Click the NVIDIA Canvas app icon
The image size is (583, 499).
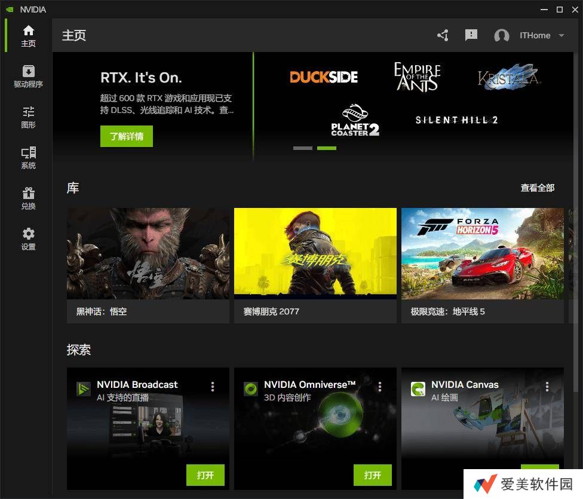coord(418,389)
